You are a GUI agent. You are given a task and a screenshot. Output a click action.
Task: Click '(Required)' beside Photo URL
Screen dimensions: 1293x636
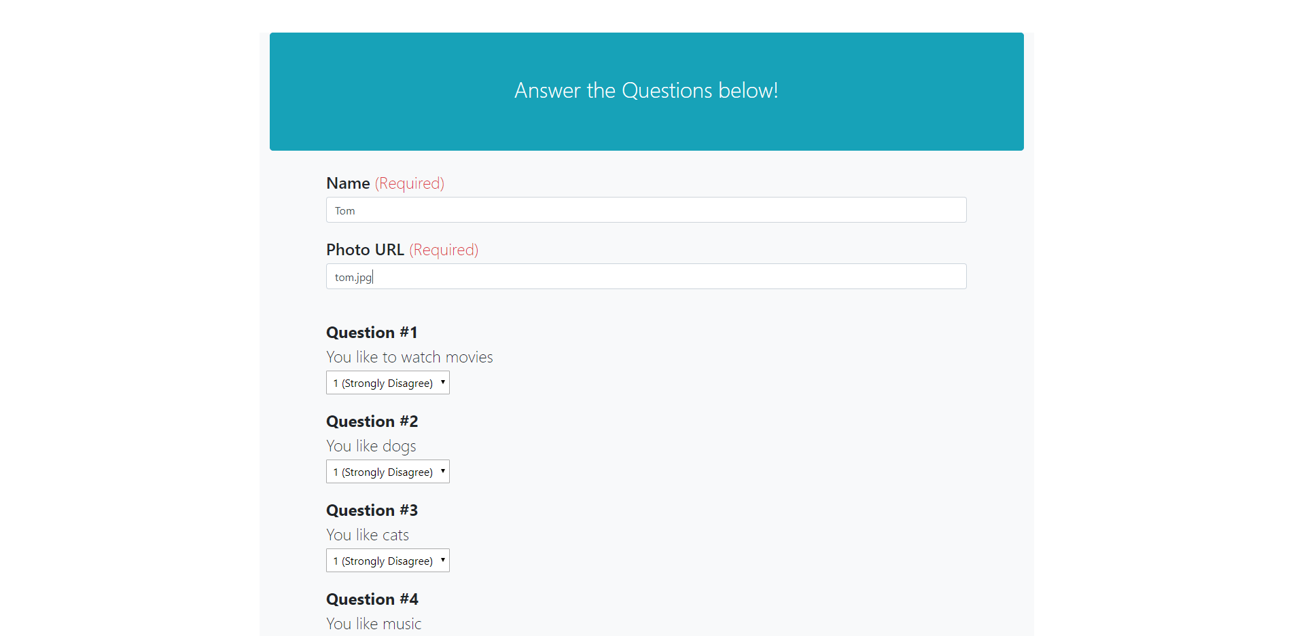[444, 250]
